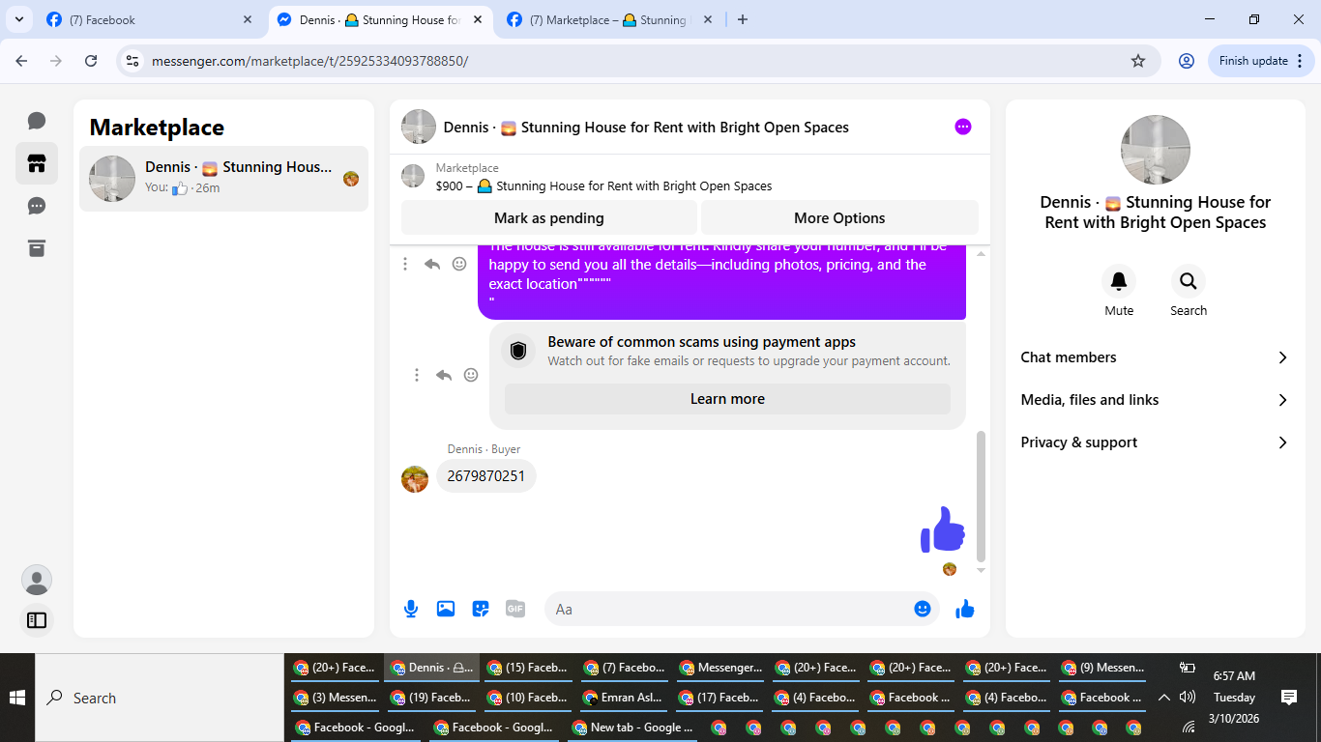Mute conversation with bell icon
1321x742 pixels.
pyautogui.click(x=1119, y=281)
